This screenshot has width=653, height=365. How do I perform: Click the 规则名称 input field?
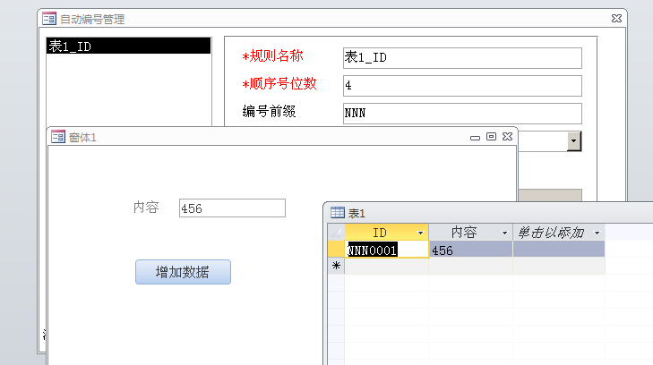point(462,58)
